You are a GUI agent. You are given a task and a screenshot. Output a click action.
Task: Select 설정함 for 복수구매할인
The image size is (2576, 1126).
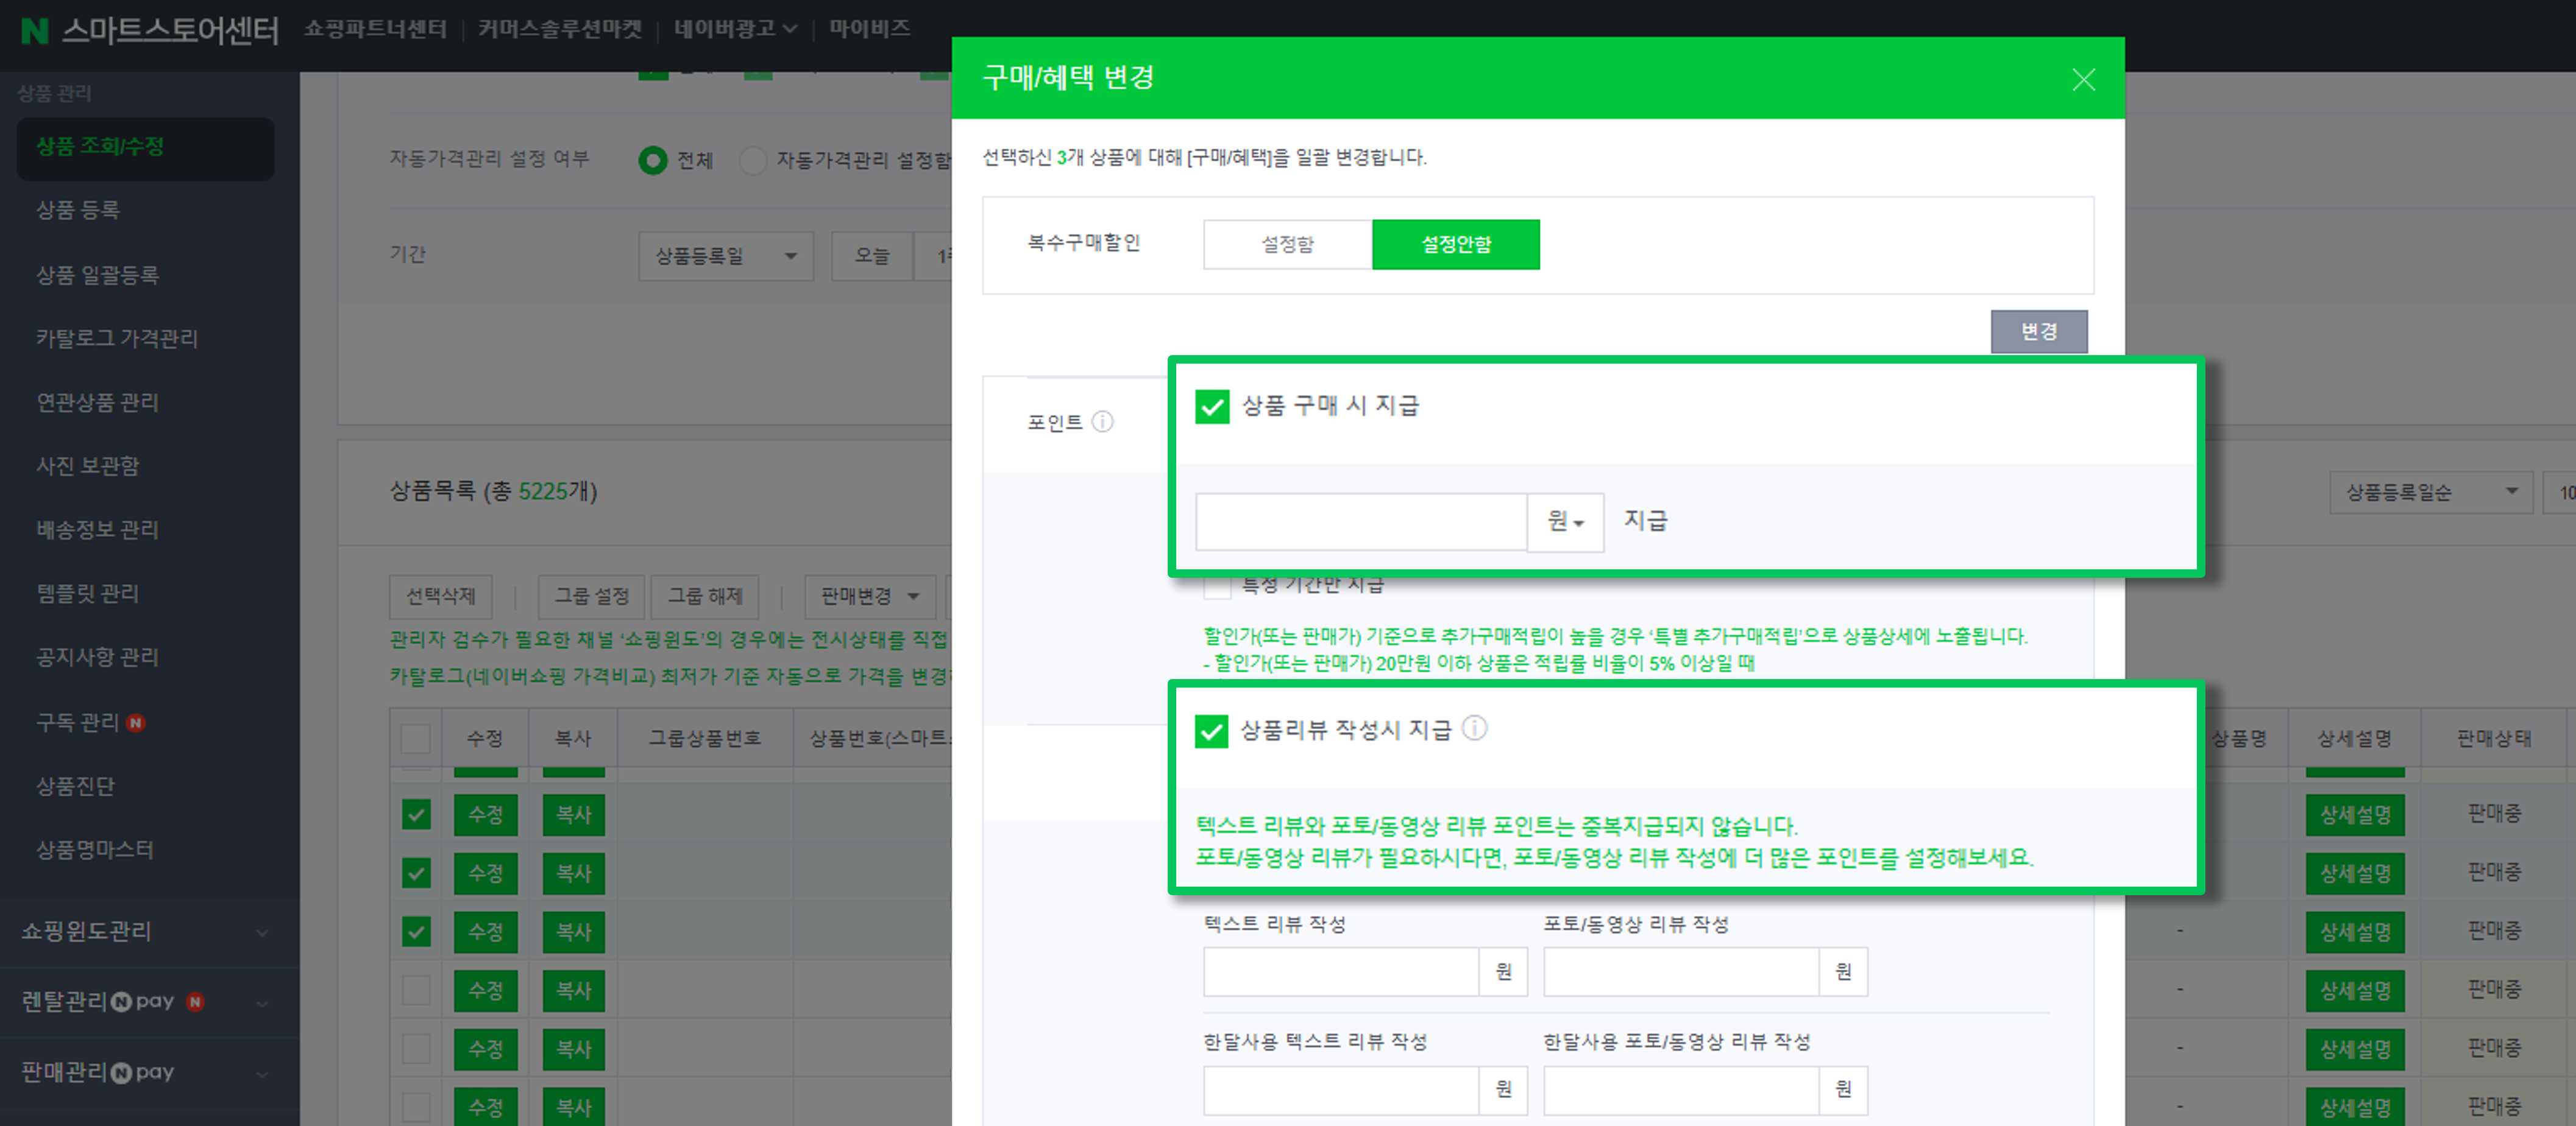[x=1287, y=245]
